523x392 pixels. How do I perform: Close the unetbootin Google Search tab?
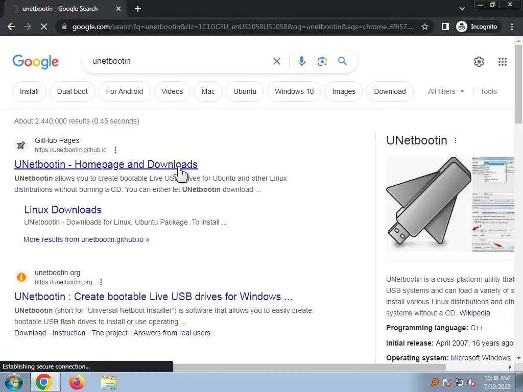point(118,9)
